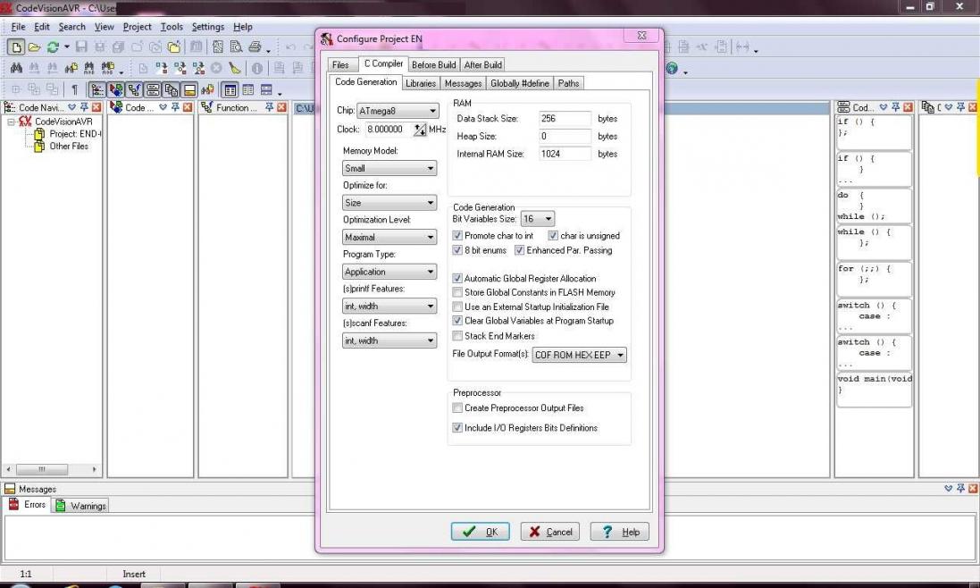This screenshot has width=980, height=588.
Task: Open the Libraries sub-tab
Action: 421,84
